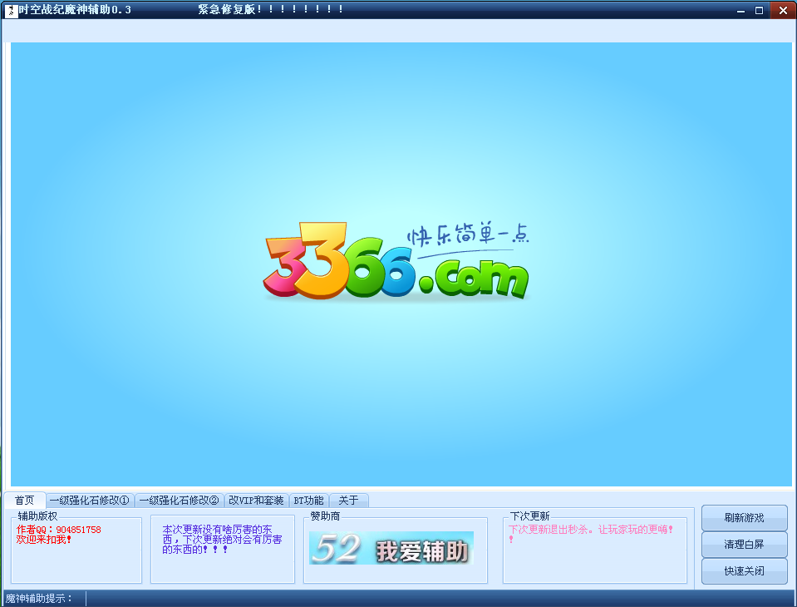797x607 pixels.
Task: Click the blue update note text
Action: click(x=222, y=540)
